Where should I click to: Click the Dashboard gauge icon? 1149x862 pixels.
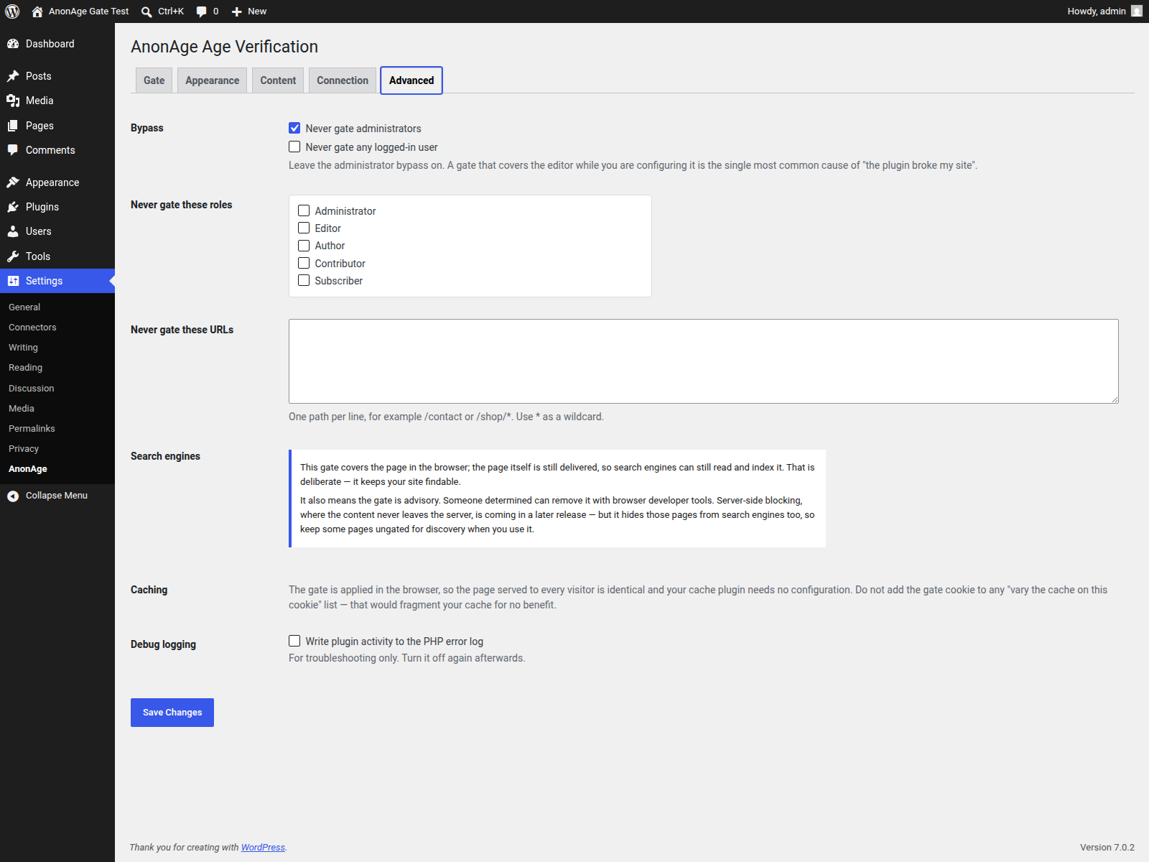pyautogui.click(x=13, y=44)
